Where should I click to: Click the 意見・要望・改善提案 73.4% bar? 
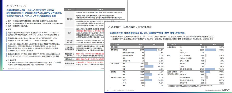(x=210, y=69)
